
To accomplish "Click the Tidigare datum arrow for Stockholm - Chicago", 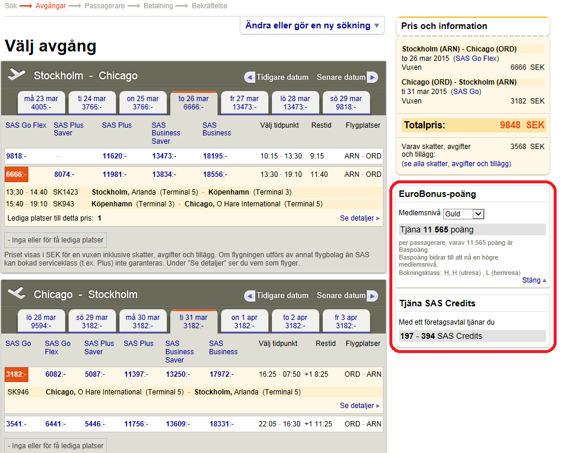I will coord(249,77).
